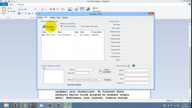The image size is (192, 108).
Task: Click the first icon beside 'Datos de la red'
Action: [129, 66]
